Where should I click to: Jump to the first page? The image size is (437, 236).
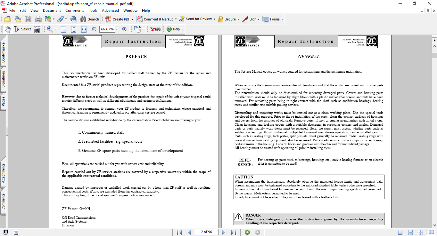[x=179, y=232]
